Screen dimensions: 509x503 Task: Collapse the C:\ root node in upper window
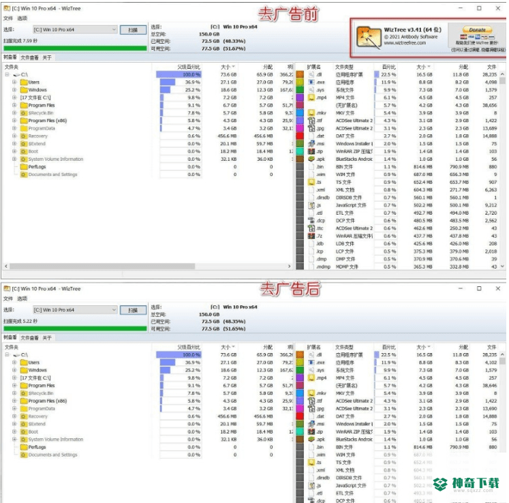[x=7, y=75]
